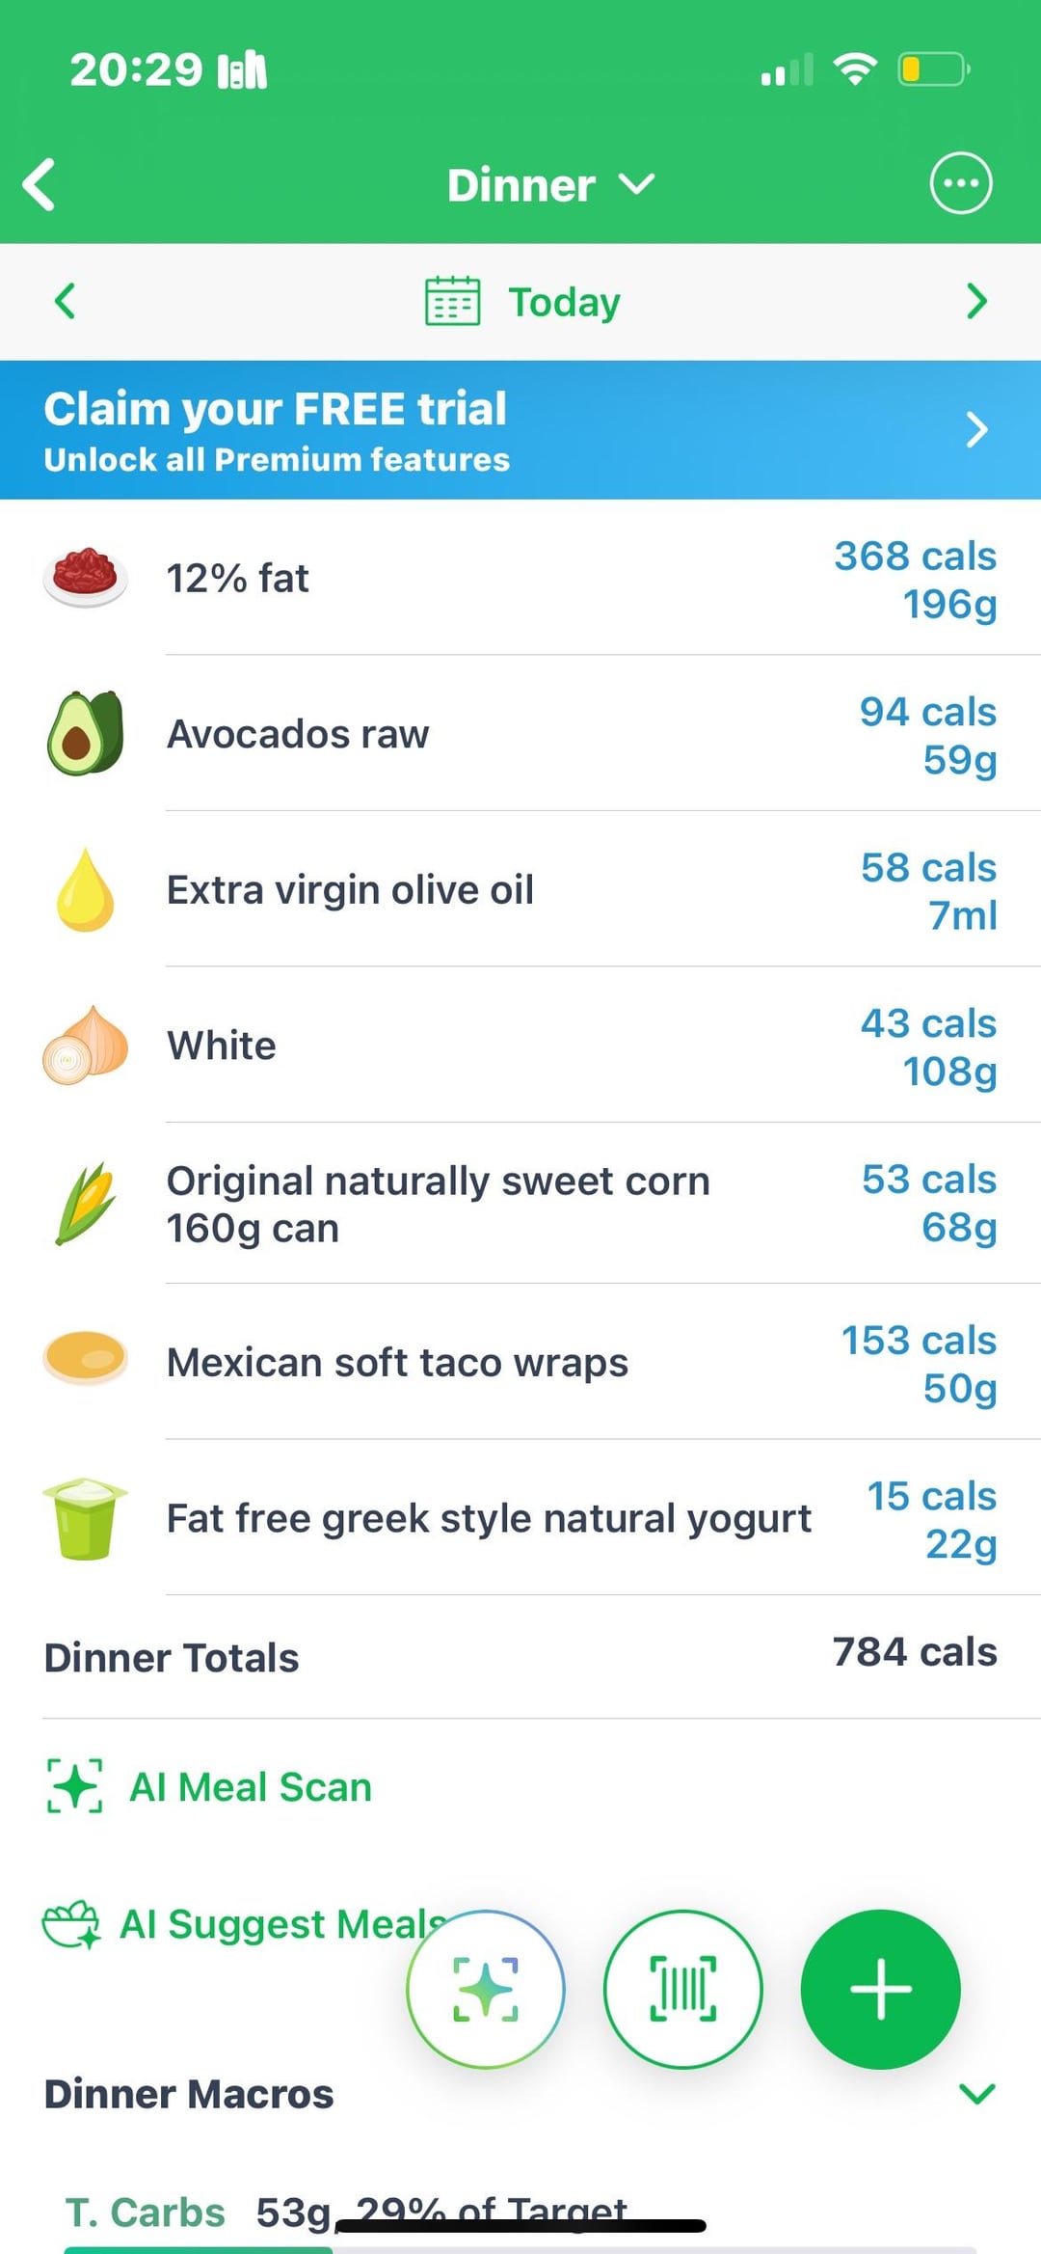The height and width of the screenshot is (2254, 1041).
Task: Tap the T. Carbs progress bar
Action: coord(520,2248)
